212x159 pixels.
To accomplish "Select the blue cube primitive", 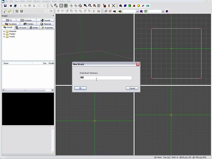I will click(x=125, y=6).
